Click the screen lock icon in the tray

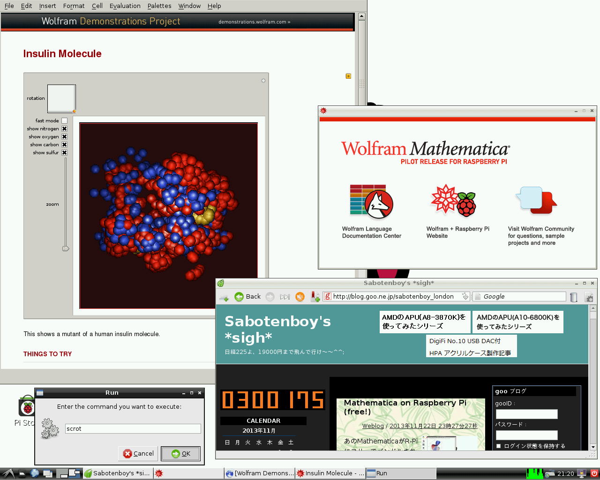coord(582,473)
